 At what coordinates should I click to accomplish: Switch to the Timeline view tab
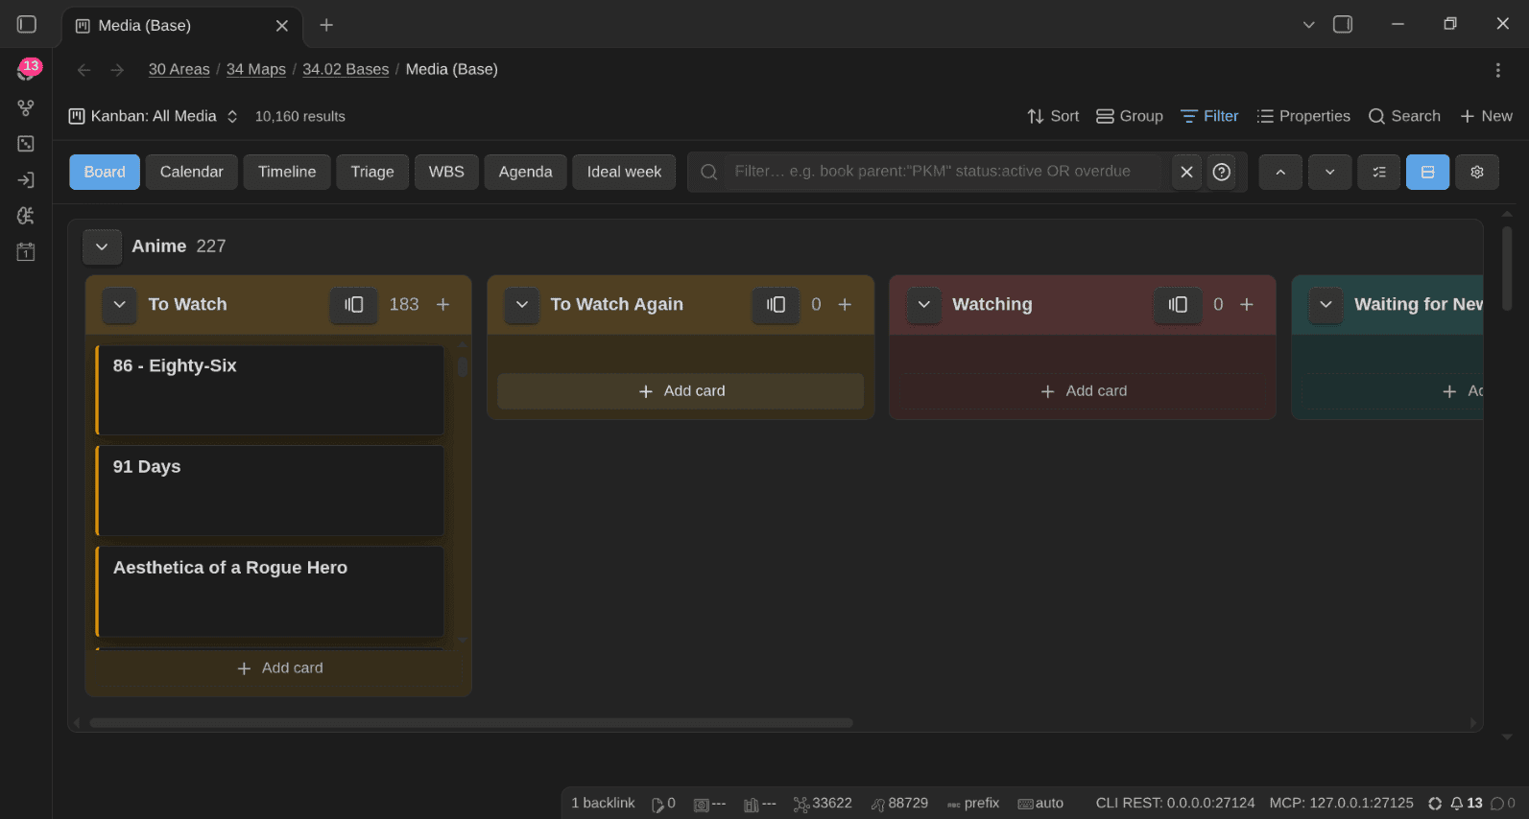(x=286, y=172)
